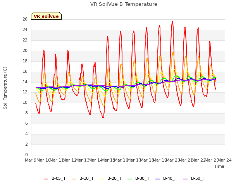Hide the B-20_T series via legend label
248x186 pixels.
(x=115, y=178)
